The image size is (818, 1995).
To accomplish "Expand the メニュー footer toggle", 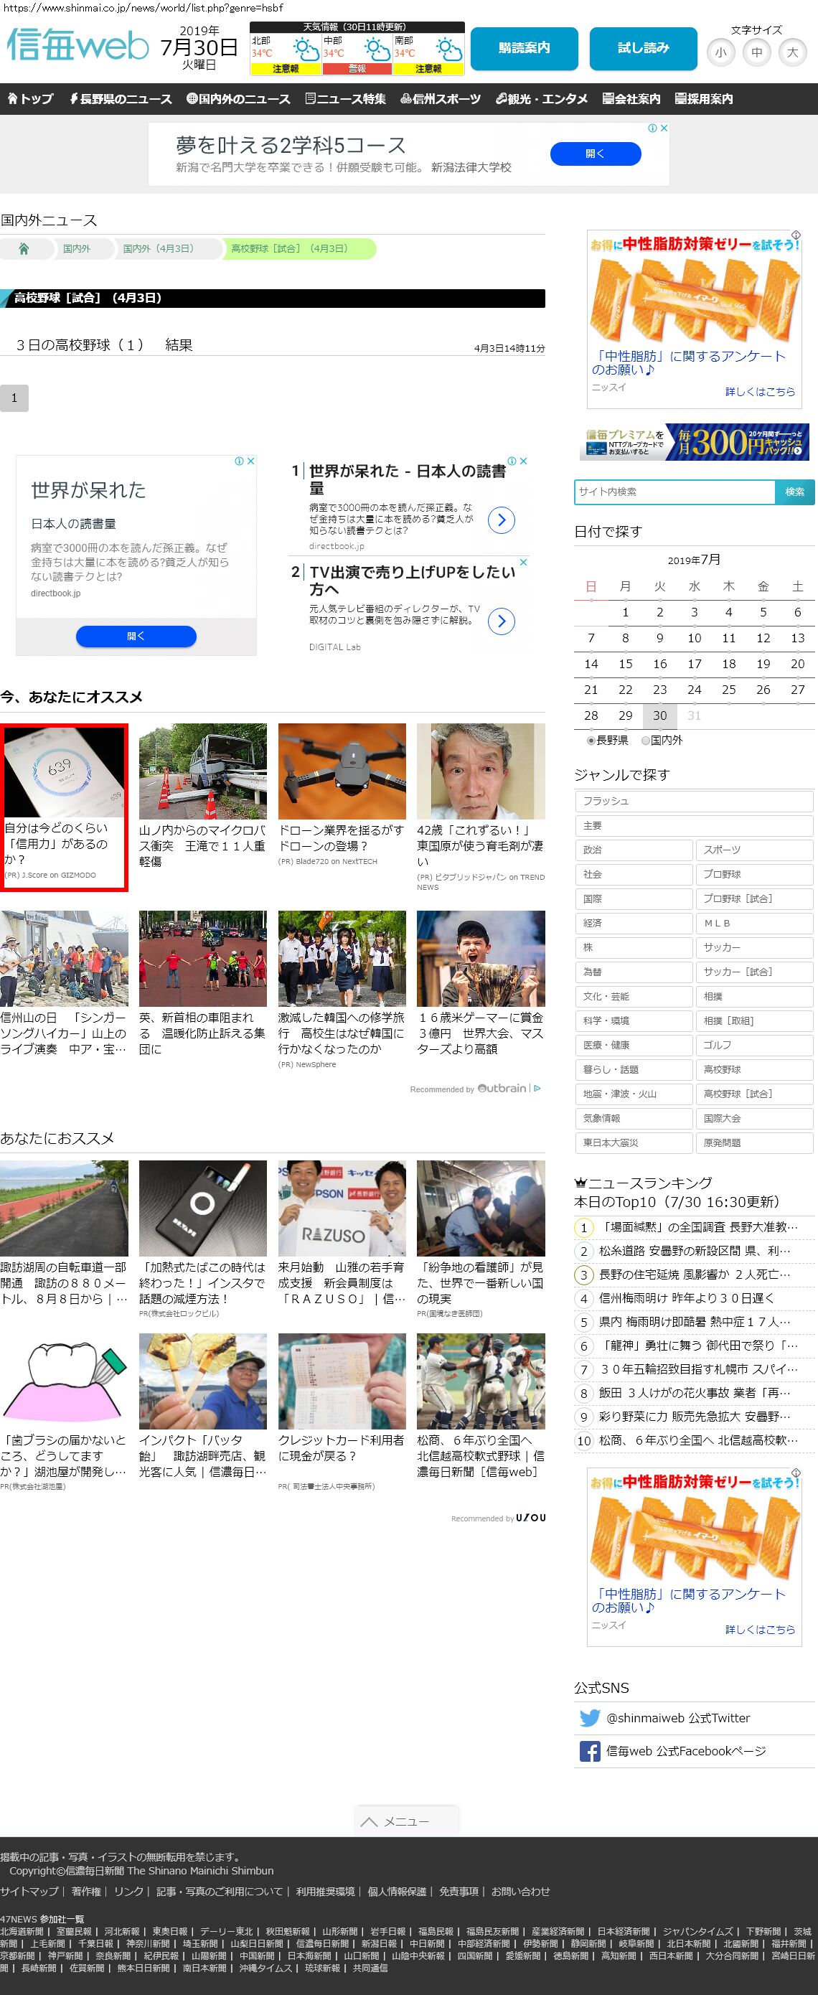I will (406, 1821).
